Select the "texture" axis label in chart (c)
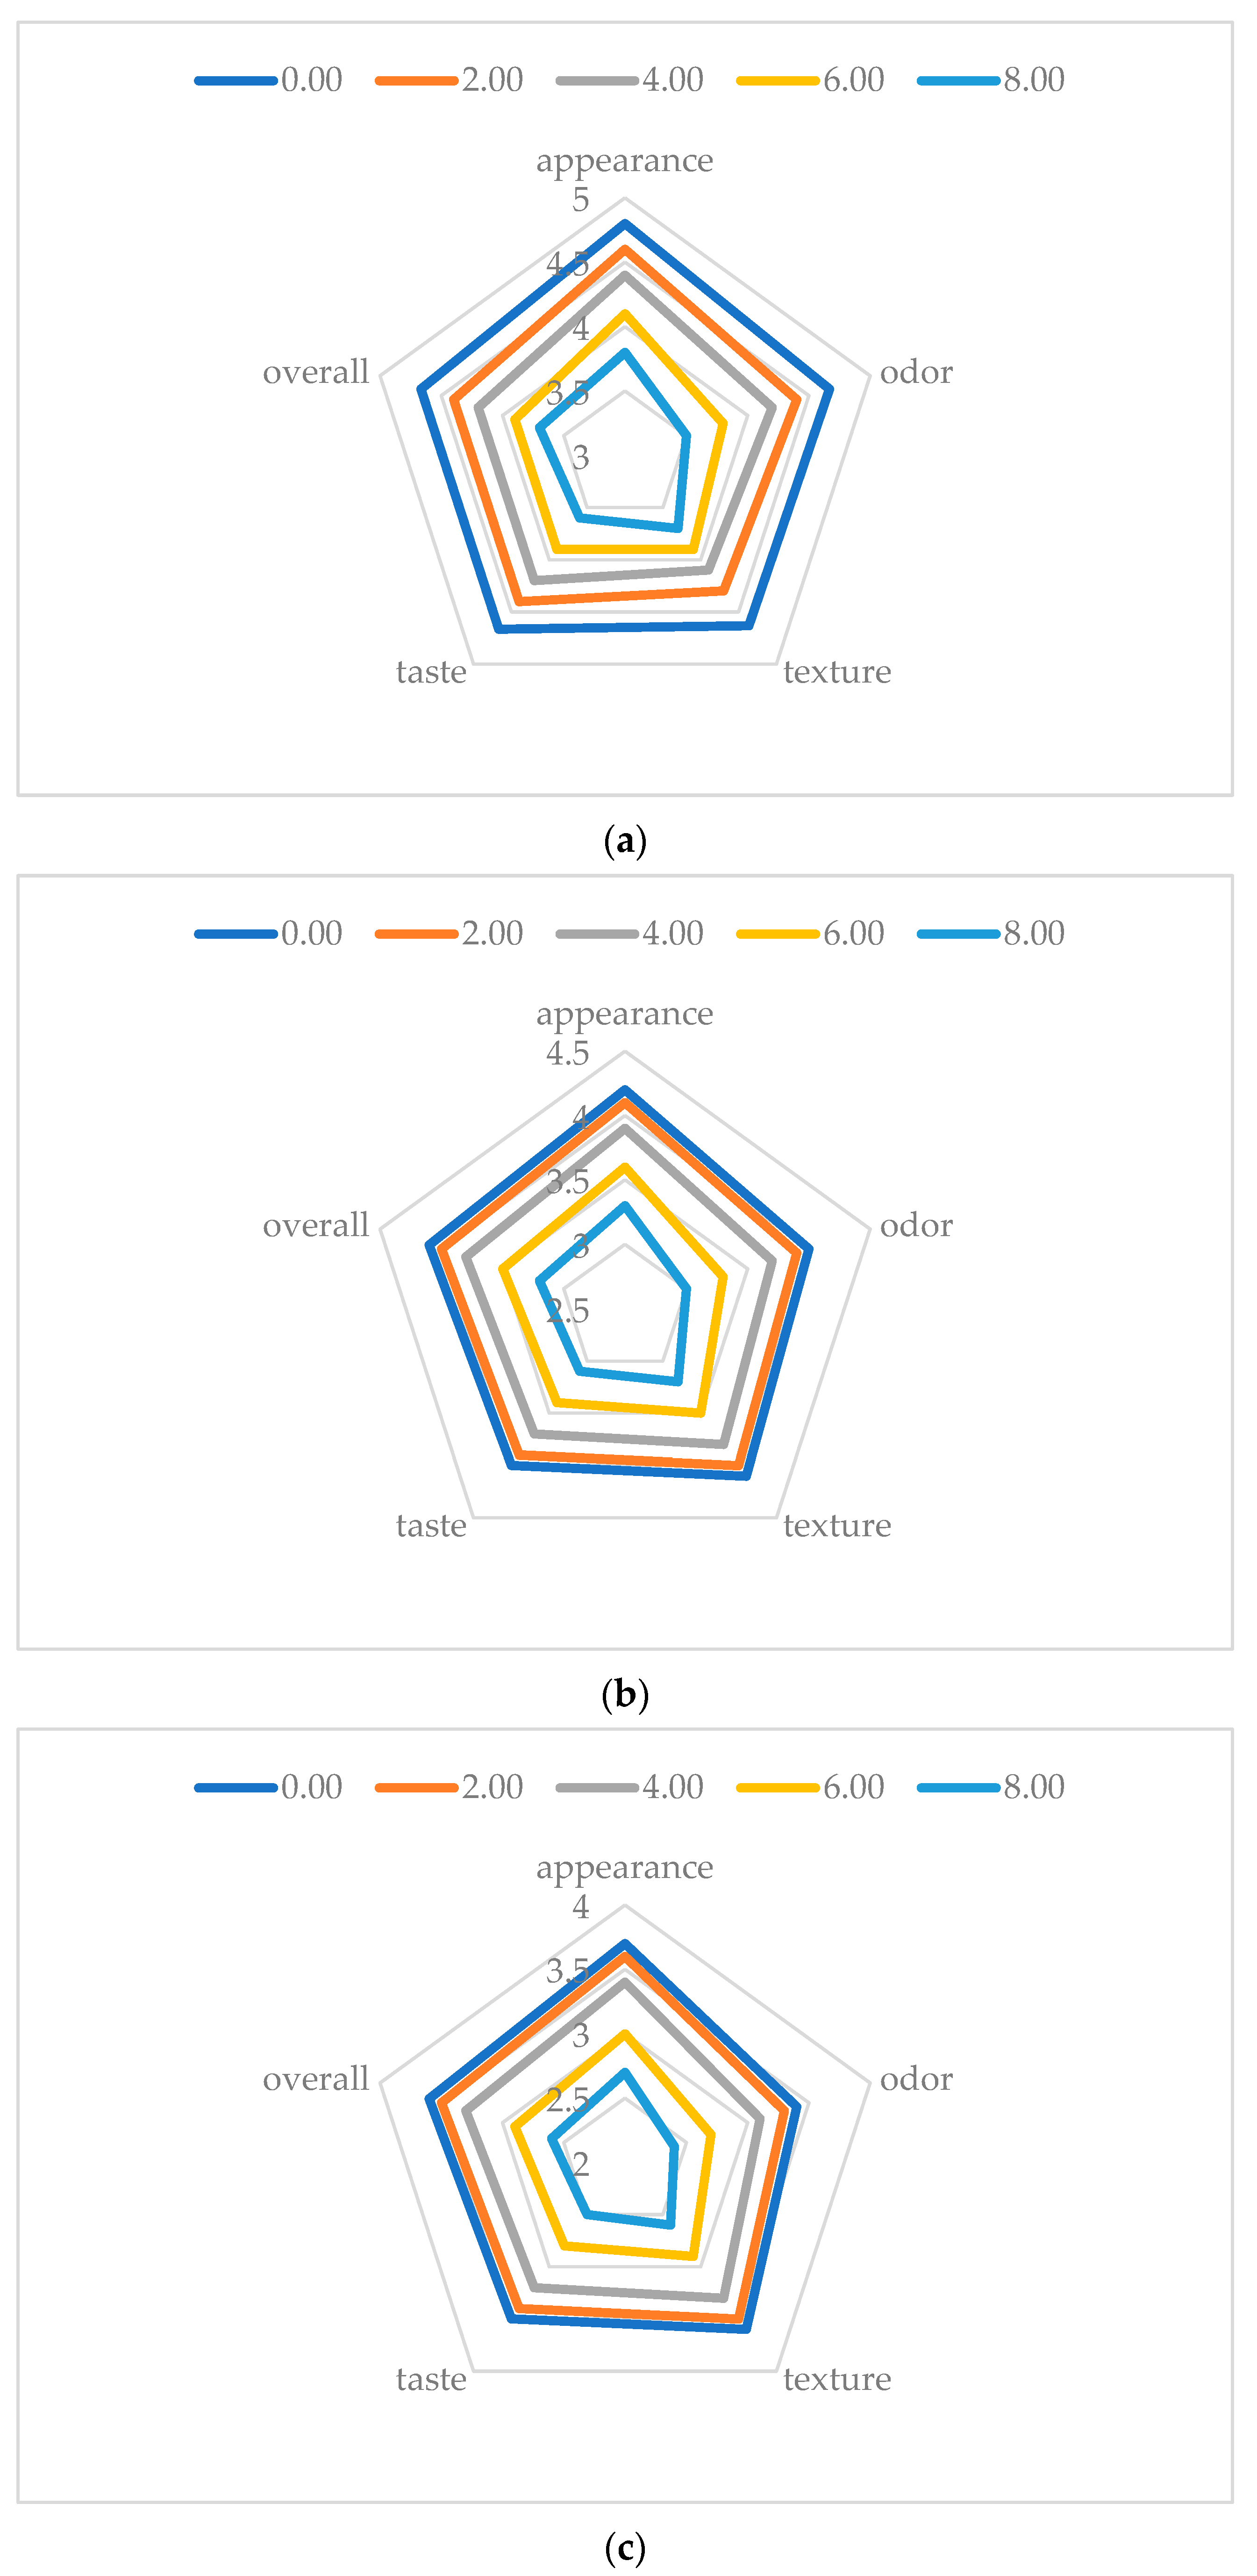 pyautogui.click(x=836, y=2379)
